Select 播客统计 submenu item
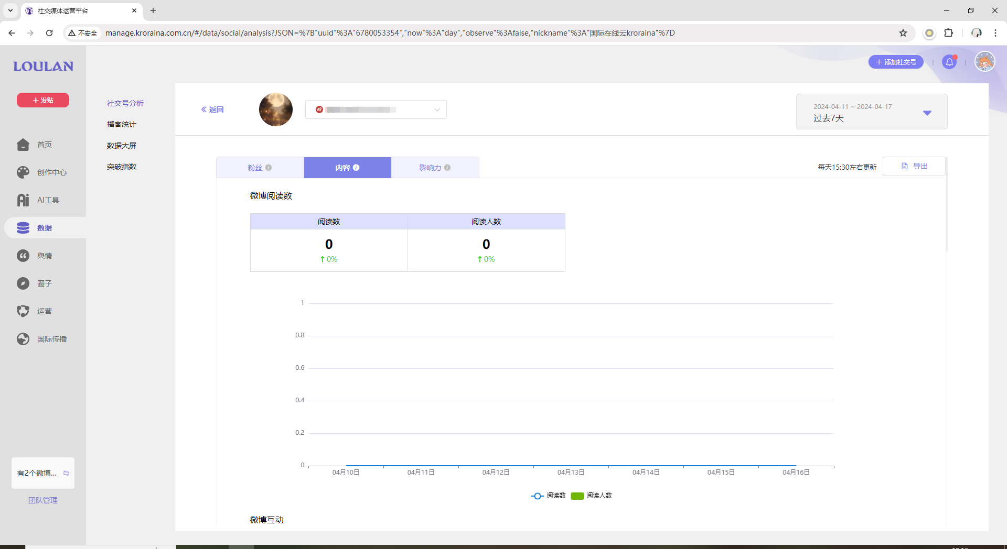This screenshot has width=1007, height=549. tap(122, 124)
